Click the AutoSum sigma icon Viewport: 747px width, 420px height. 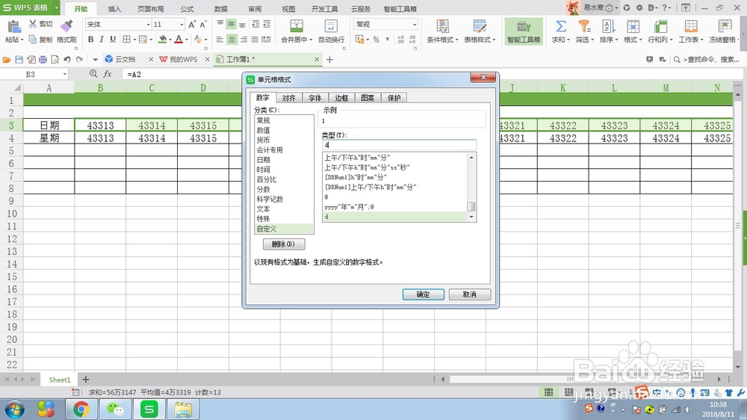561,27
